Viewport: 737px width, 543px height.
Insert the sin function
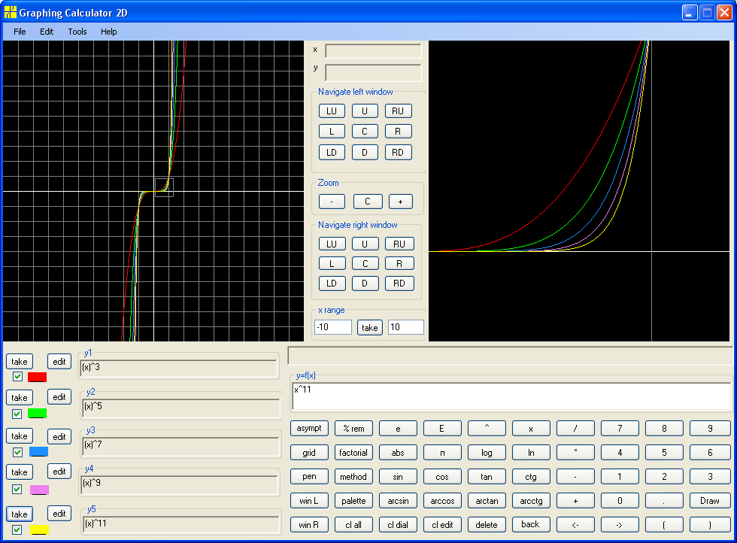[x=398, y=476]
